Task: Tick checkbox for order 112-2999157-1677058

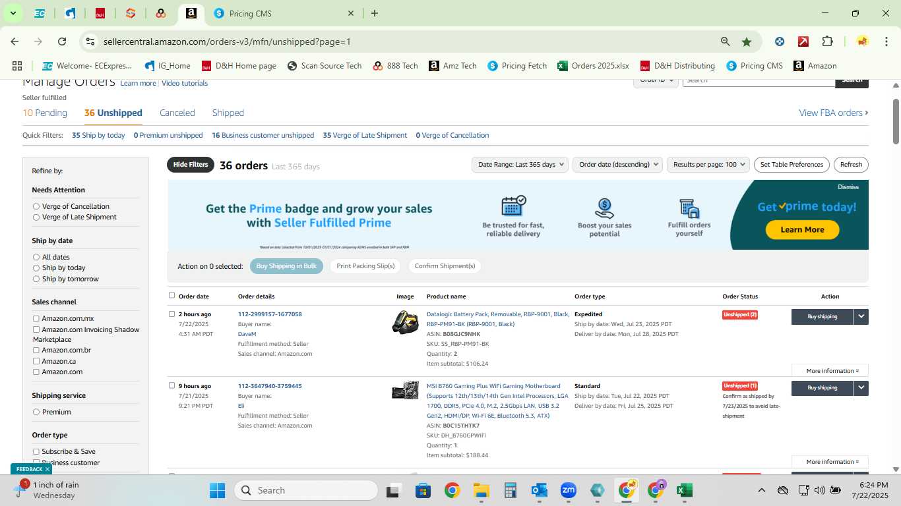Action: pyautogui.click(x=172, y=314)
